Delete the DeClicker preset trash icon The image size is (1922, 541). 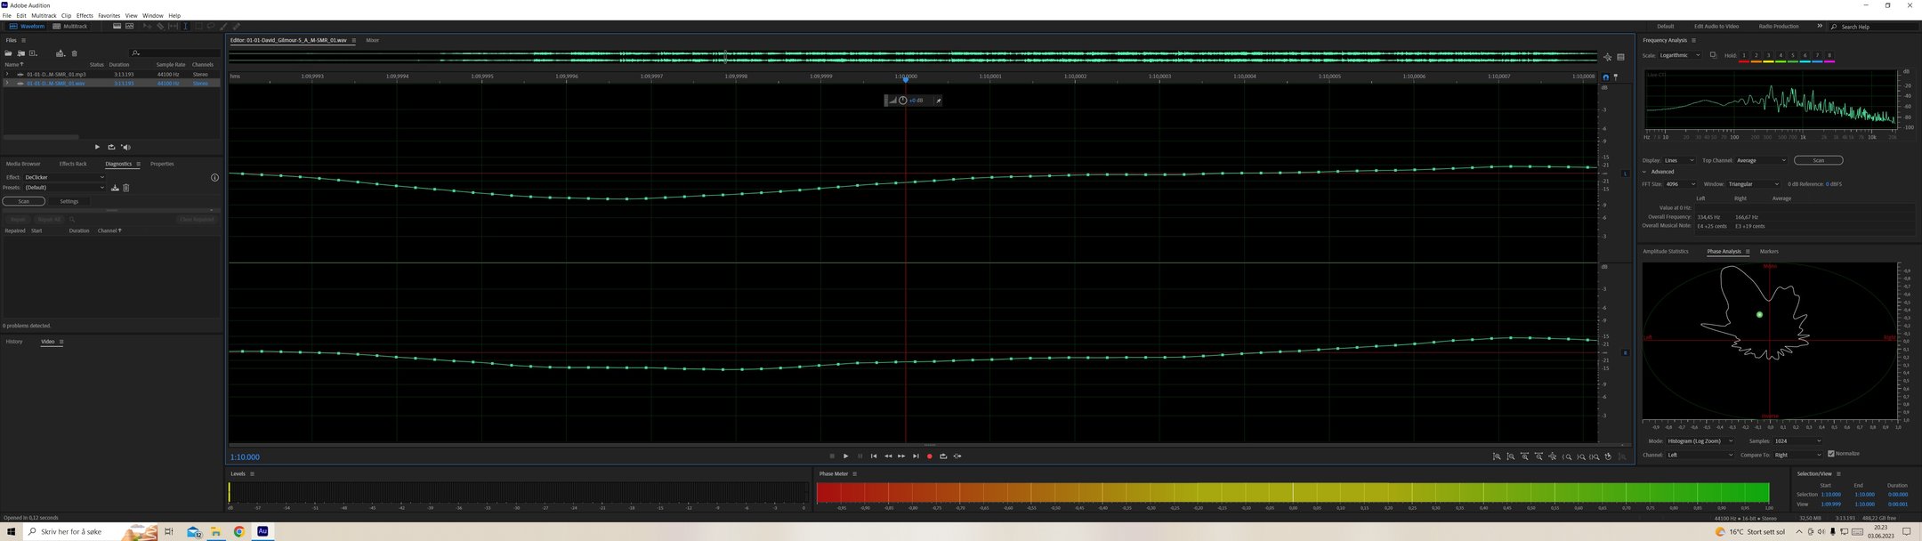point(125,188)
